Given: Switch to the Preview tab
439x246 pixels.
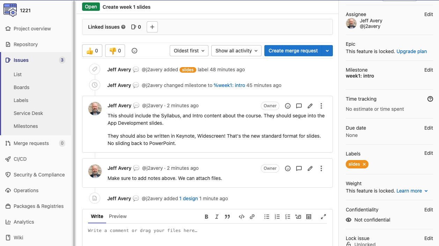Looking at the screenshot, I should [118, 216].
